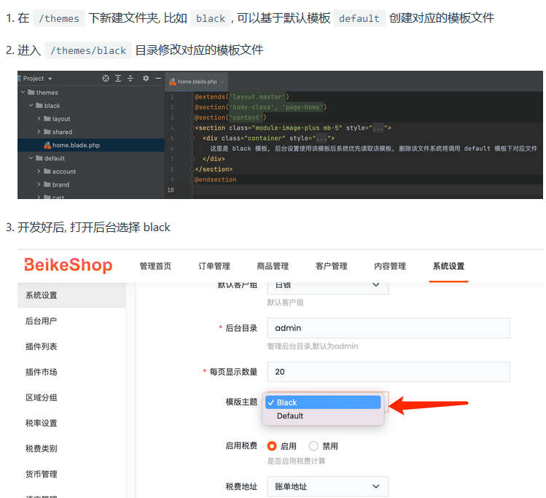Click the expand all icon in Project toolbar
Viewport: 546px width, 498px height.
[x=118, y=78]
